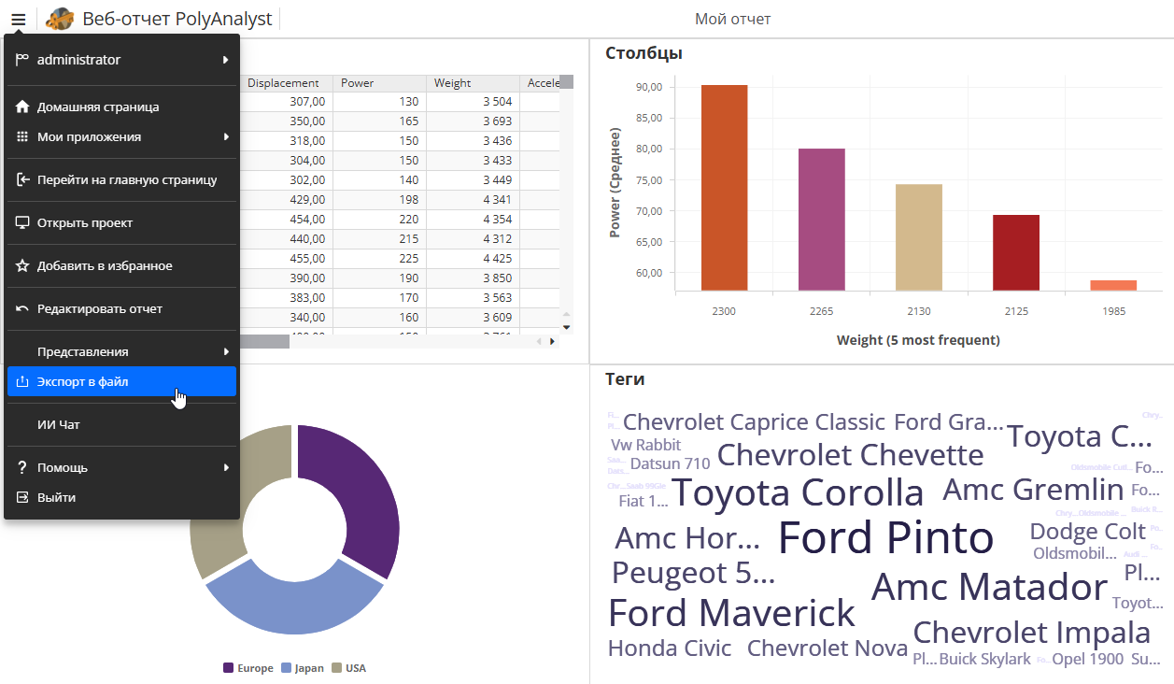Click the Мой отчет report title
Image resolution: width=1174 pixels, height=684 pixels.
(732, 19)
